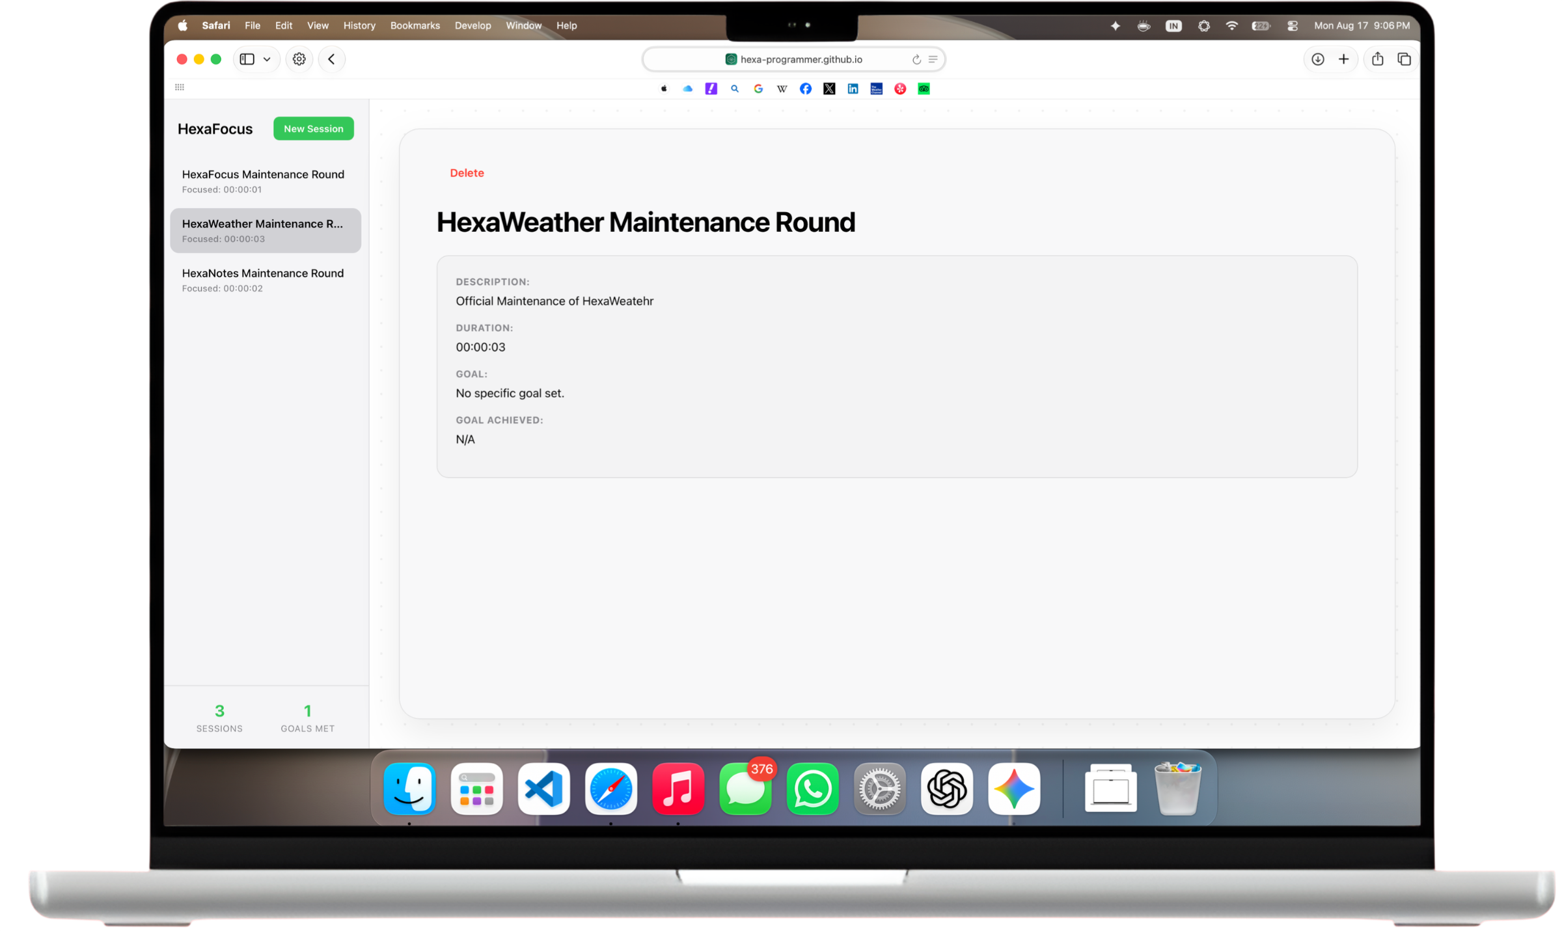The width and height of the screenshot is (1562, 931).
Task: Click the favorites grid icon below toolbar
Action: tap(180, 87)
